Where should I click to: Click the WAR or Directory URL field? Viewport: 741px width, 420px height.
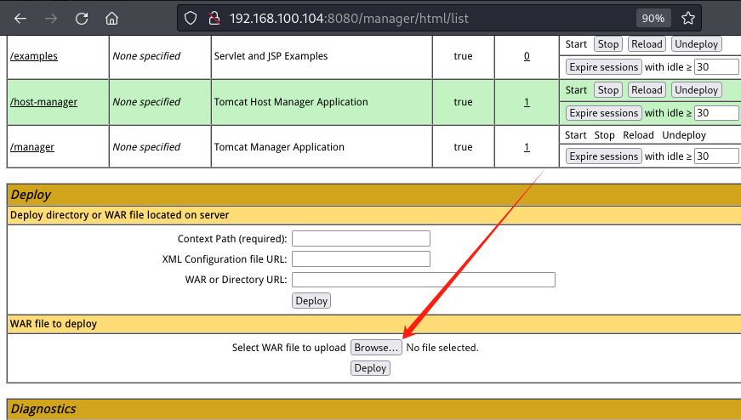pos(423,280)
